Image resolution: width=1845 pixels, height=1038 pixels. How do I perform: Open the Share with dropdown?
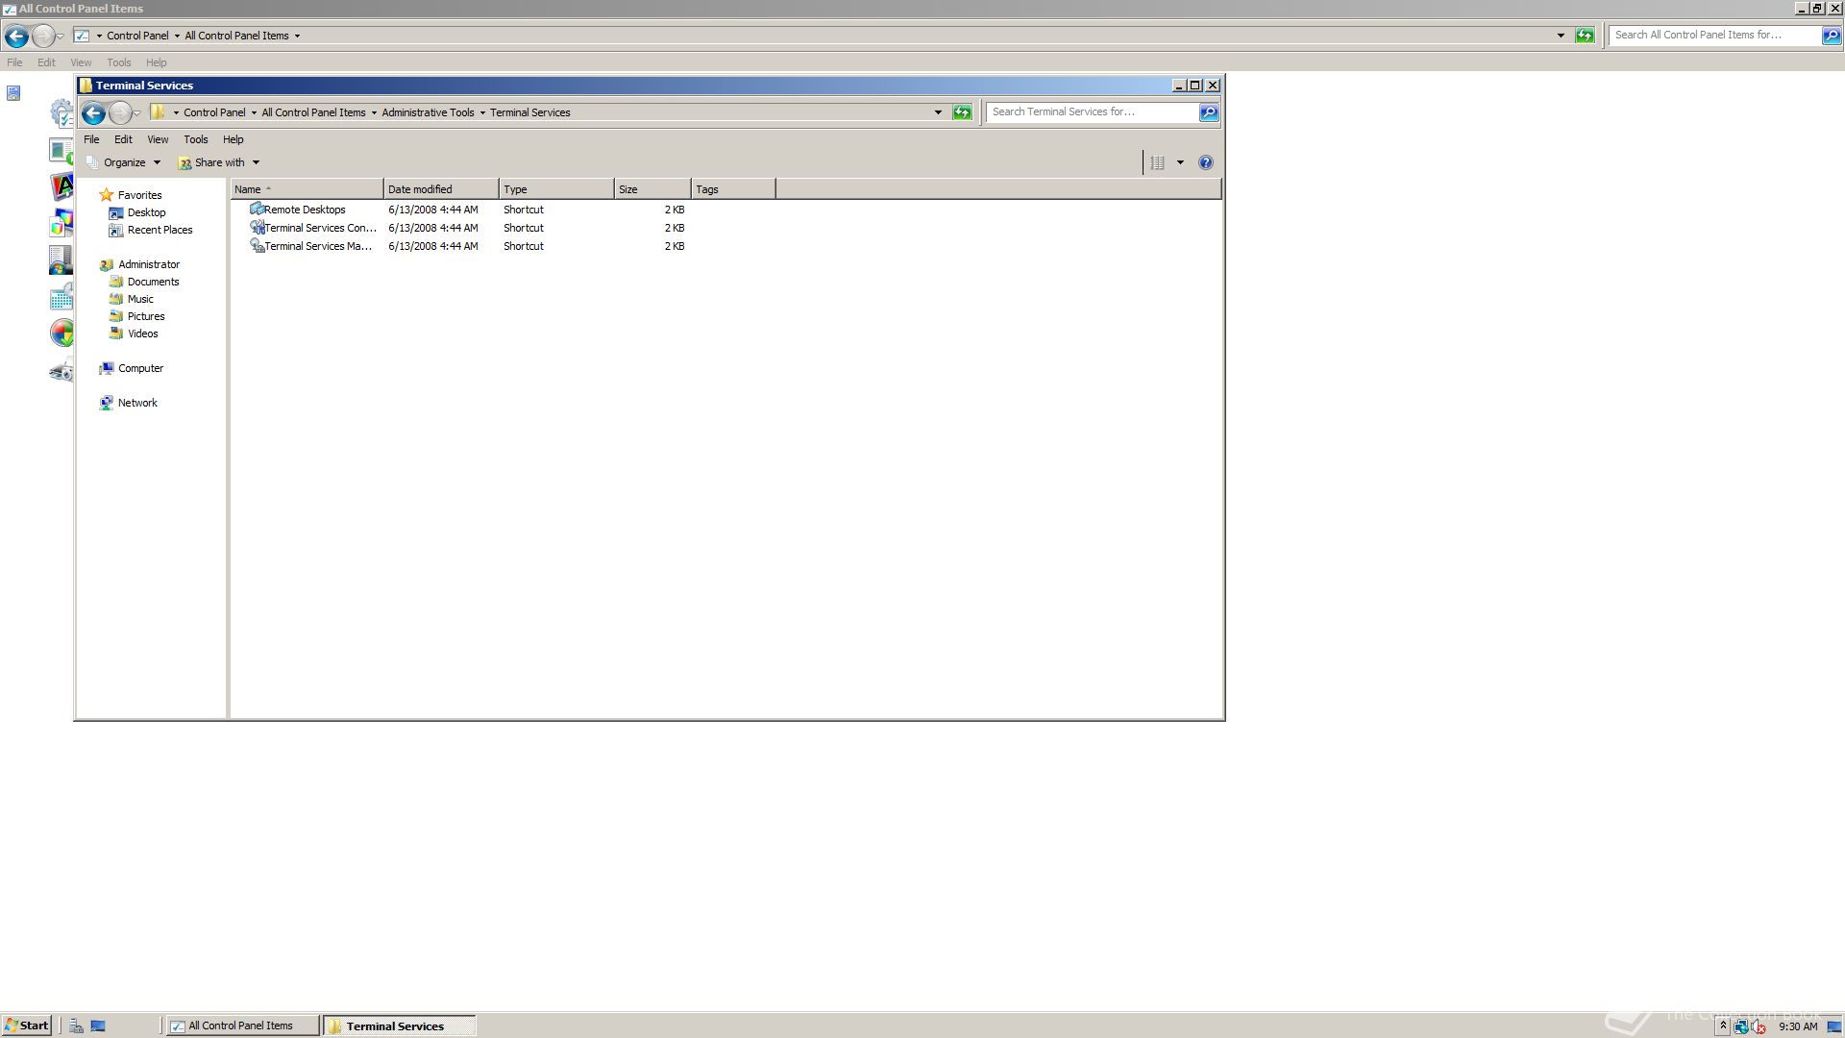point(219,162)
